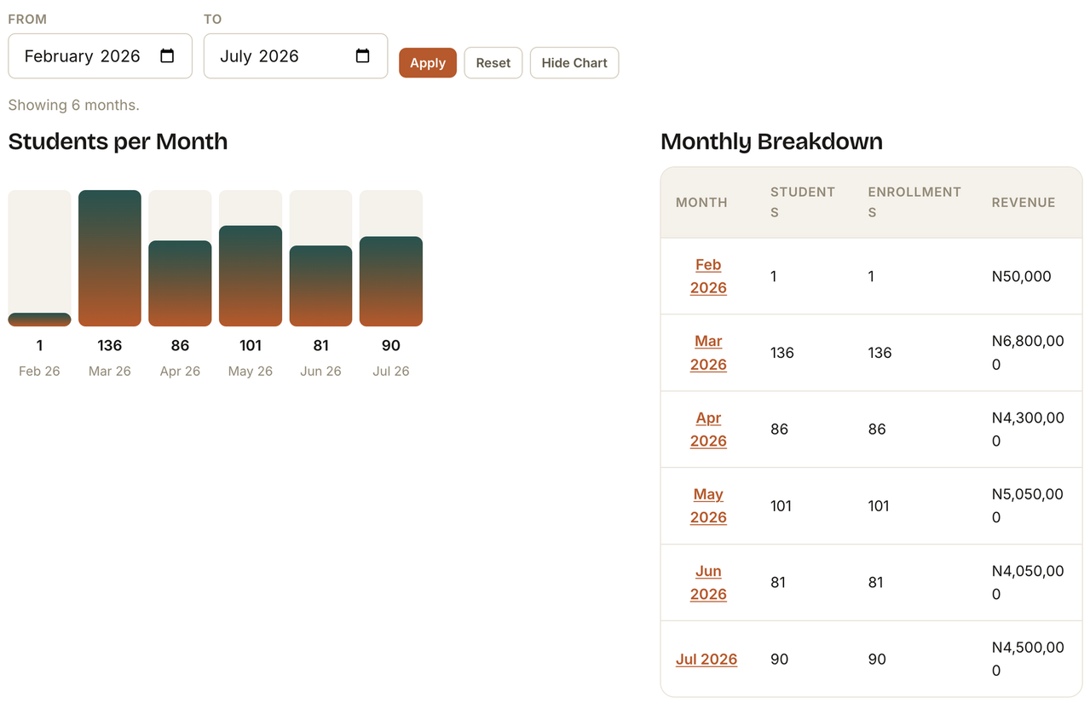Screen dimensions: 1090x703
Task: Click the Enrollments column header
Action: pos(914,203)
